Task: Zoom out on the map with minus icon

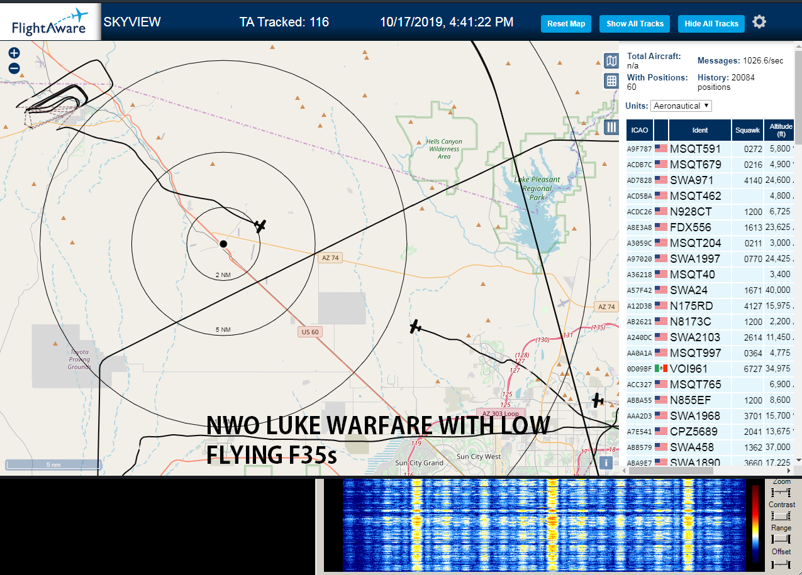Action: click(x=14, y=68)
